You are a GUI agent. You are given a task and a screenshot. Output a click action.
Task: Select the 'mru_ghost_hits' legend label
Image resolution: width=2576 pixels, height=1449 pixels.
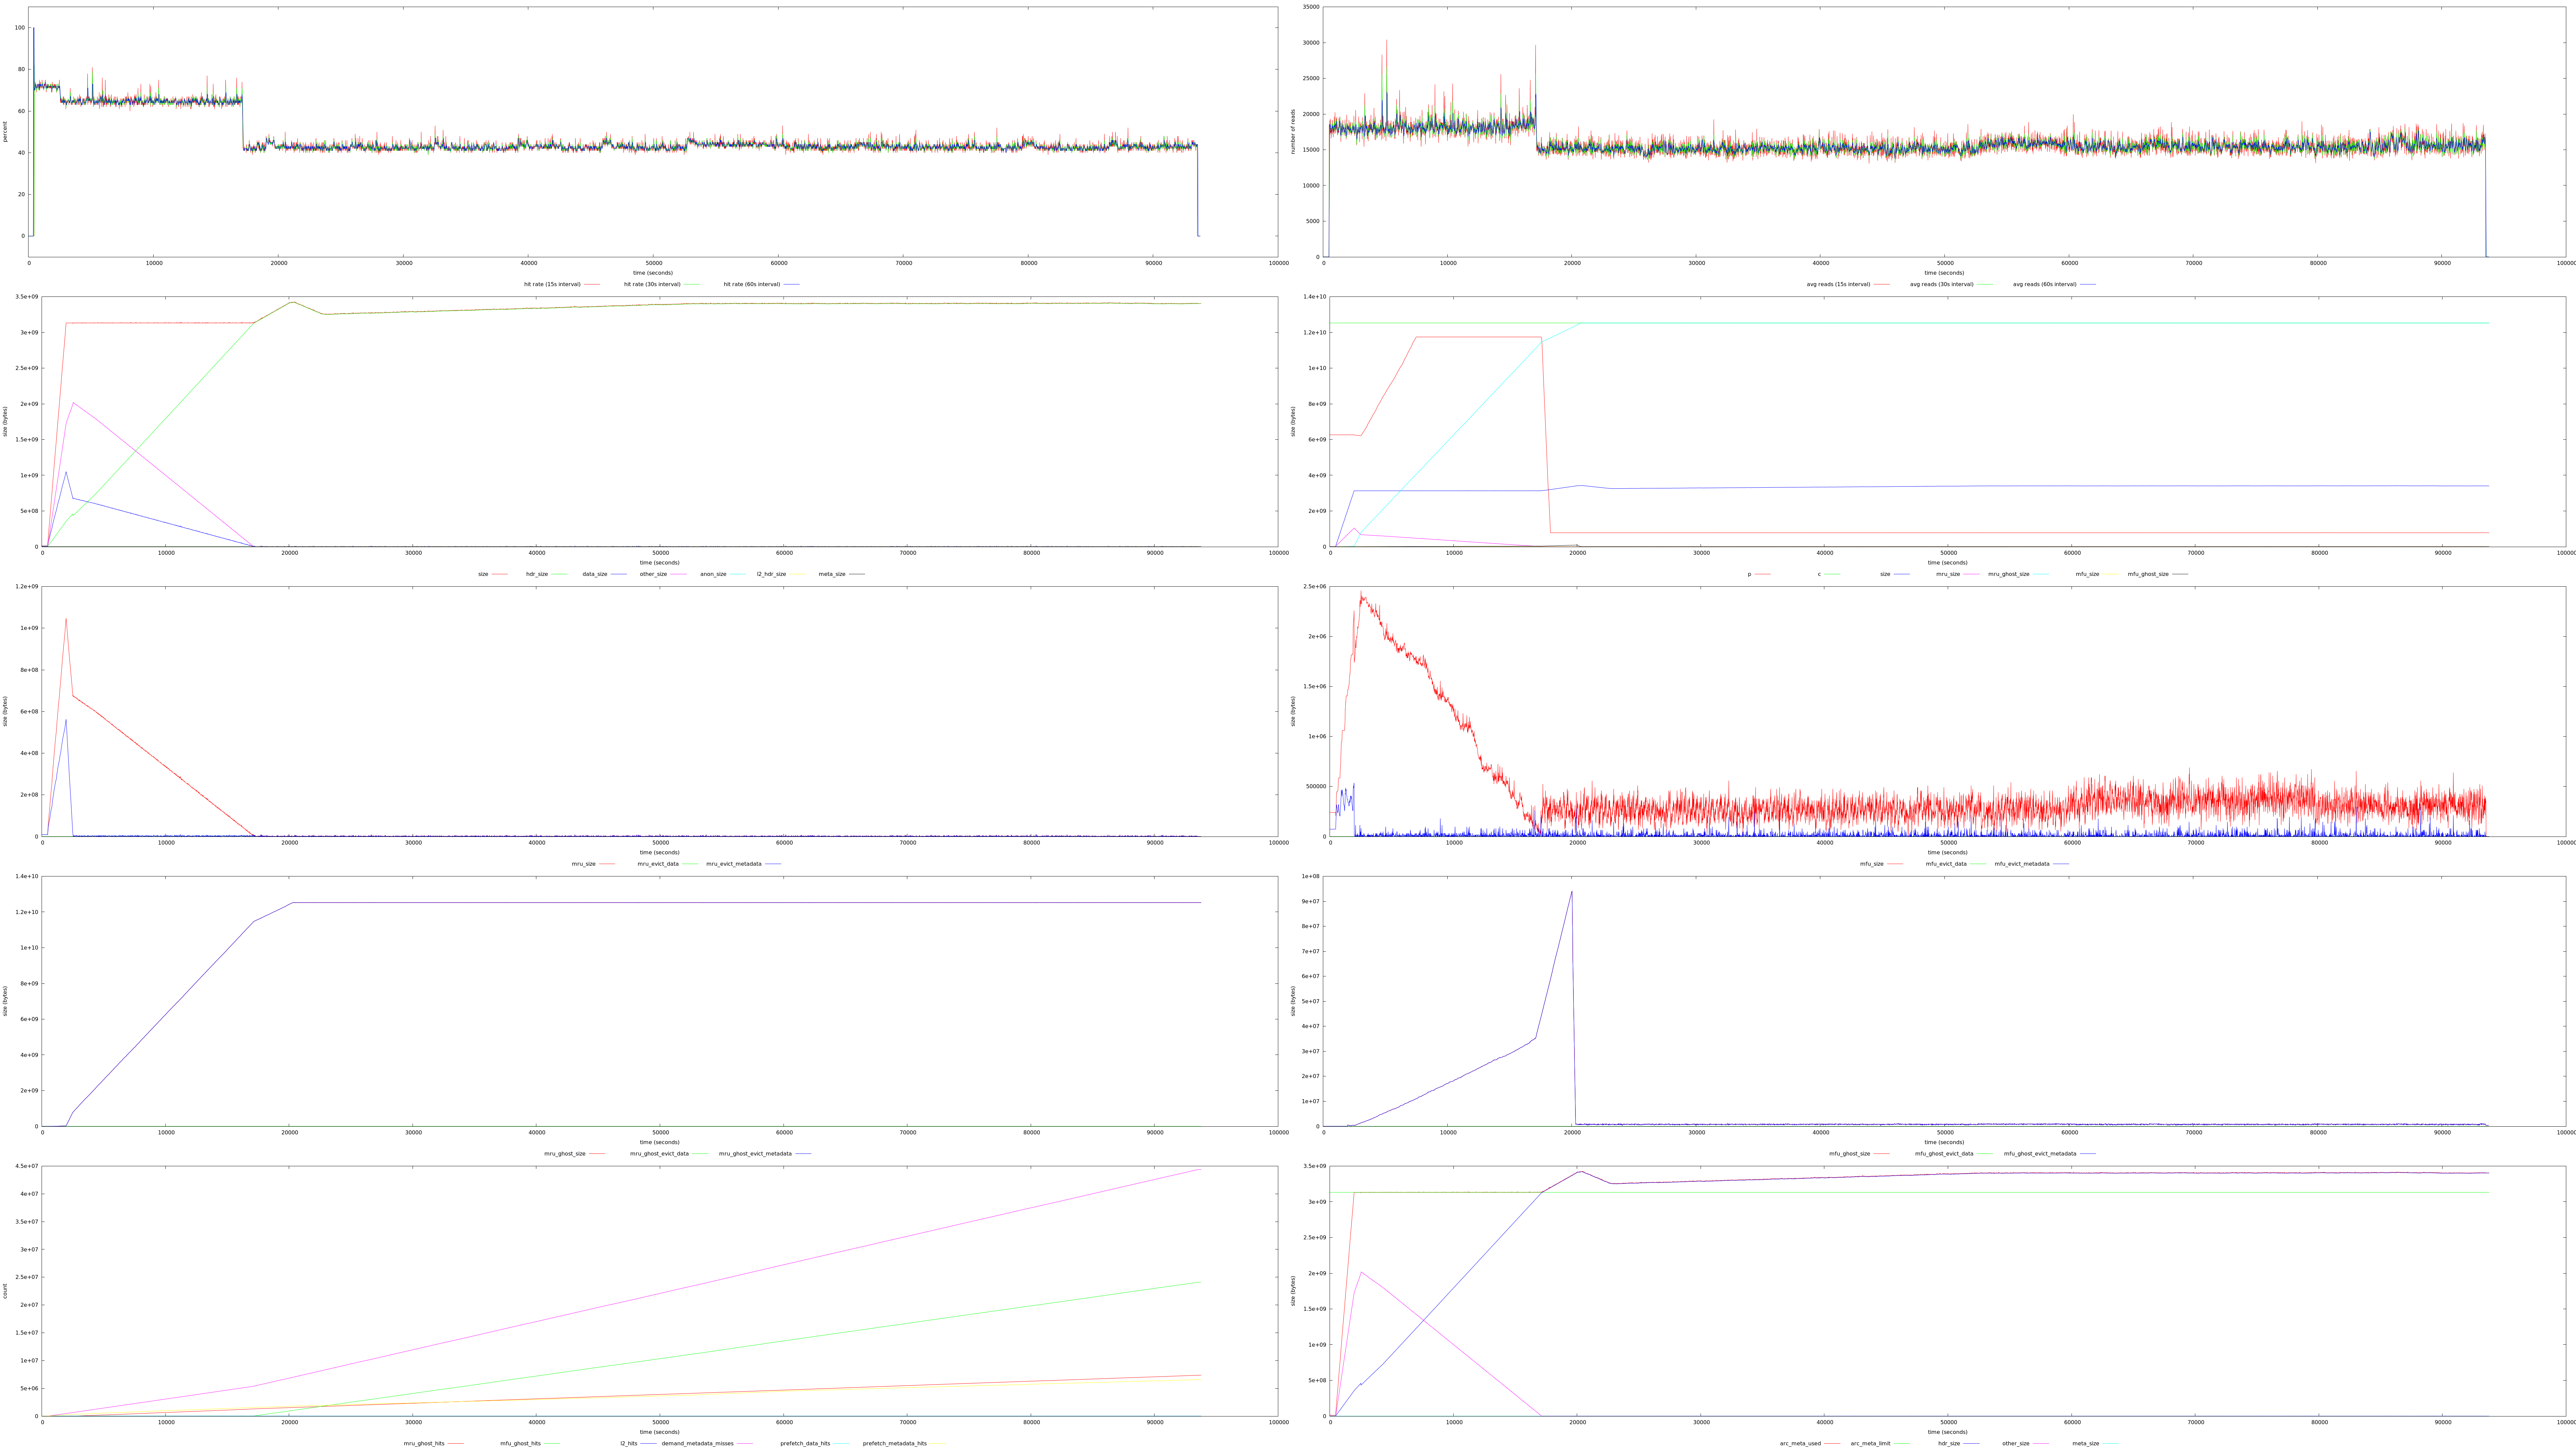point(424,1444)
